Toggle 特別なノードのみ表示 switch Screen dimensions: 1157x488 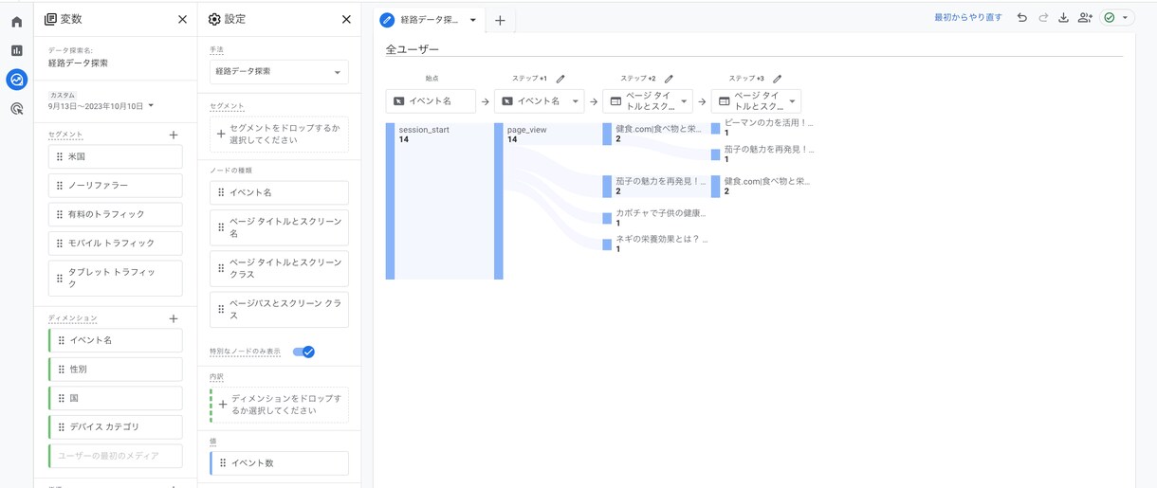[x=303, y=352]
